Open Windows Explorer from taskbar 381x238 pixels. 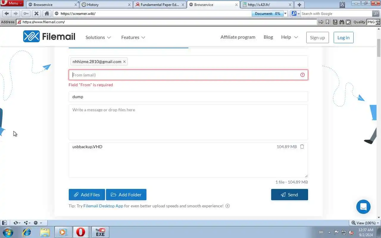[x=45, y=232]
